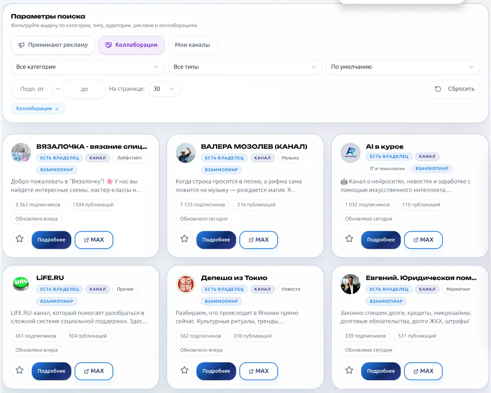Screen dimensions: 491x393
Task: Star the ВАЛЕРА МОЗОЛЕВ channel
Action: pos(185,239)
